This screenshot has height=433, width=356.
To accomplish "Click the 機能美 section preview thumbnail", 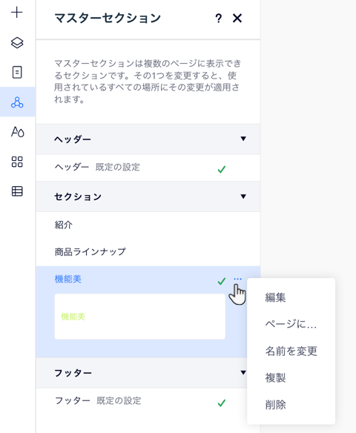I will [x=139, y=317].
